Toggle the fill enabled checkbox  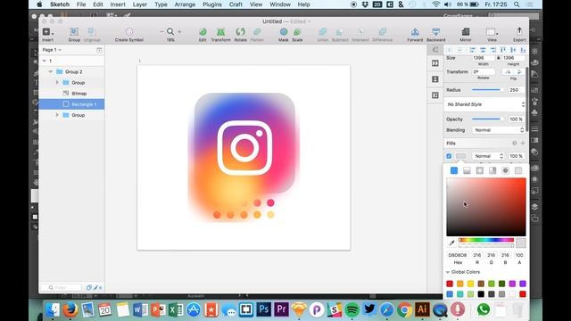(449, 156)
